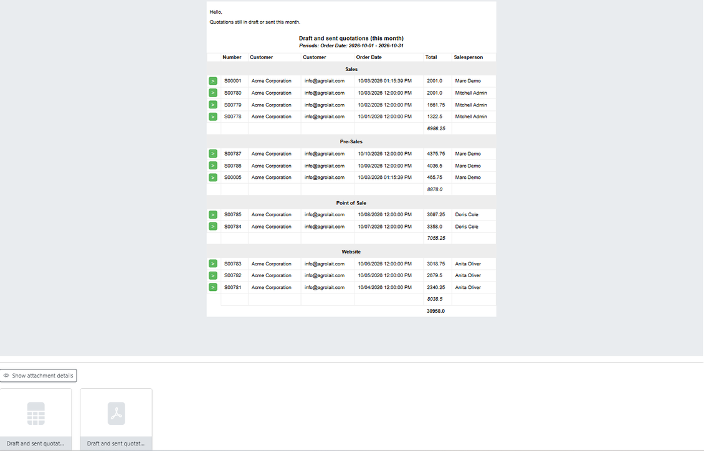Click the order date of S00005
The height and width of the screenshot is (451, 704).
tap(384, 178)
